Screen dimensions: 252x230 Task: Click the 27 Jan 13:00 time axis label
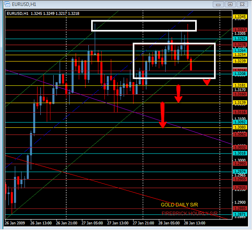(x=118, y=223)
